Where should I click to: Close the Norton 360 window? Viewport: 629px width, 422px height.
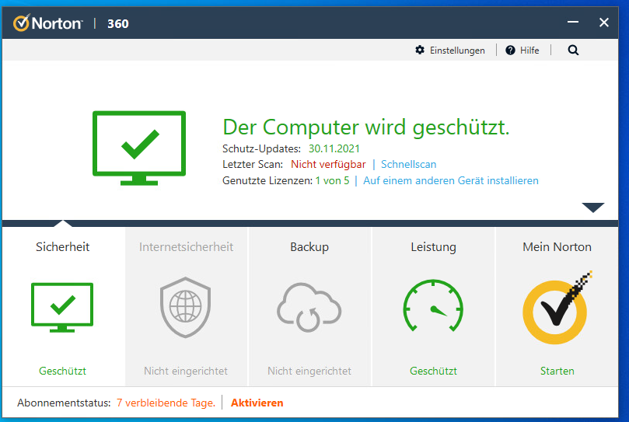pyautogui.click(x=603, y=23)
